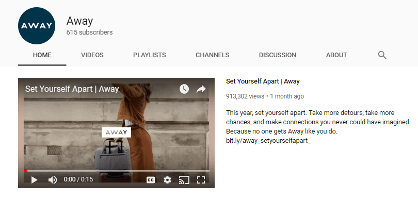The image size is (418, 199).
Task: Toggle closed captions CC button
Action: tap(151, 180)
